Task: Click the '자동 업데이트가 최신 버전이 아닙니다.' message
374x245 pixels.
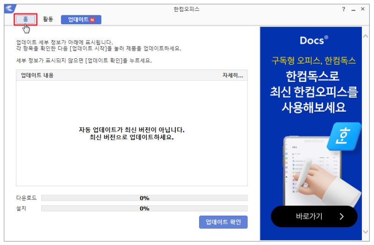Action: (x=132, y=130)
